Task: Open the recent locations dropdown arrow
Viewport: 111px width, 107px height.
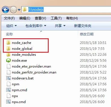Action: [19, 10]
